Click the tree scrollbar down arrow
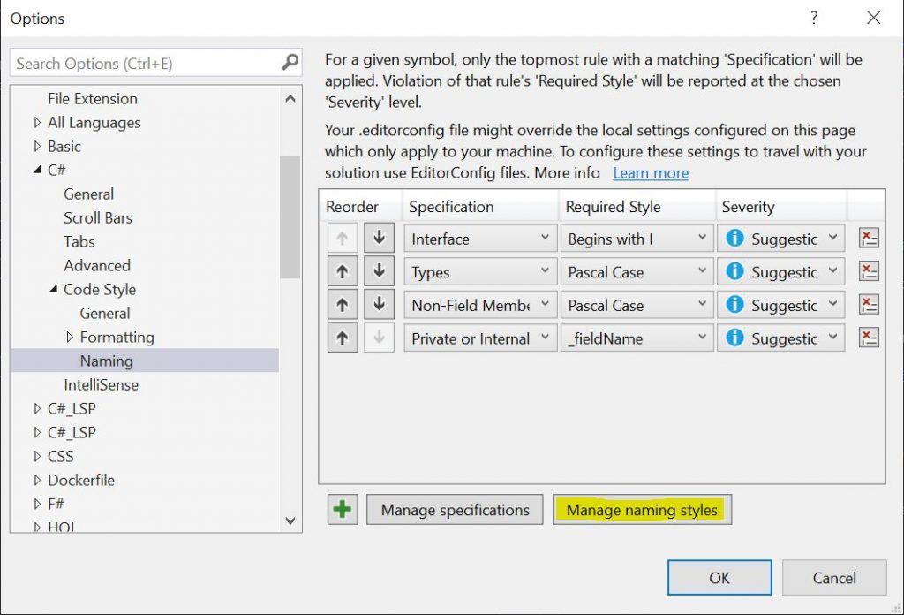904x615 pixels. 290,521
